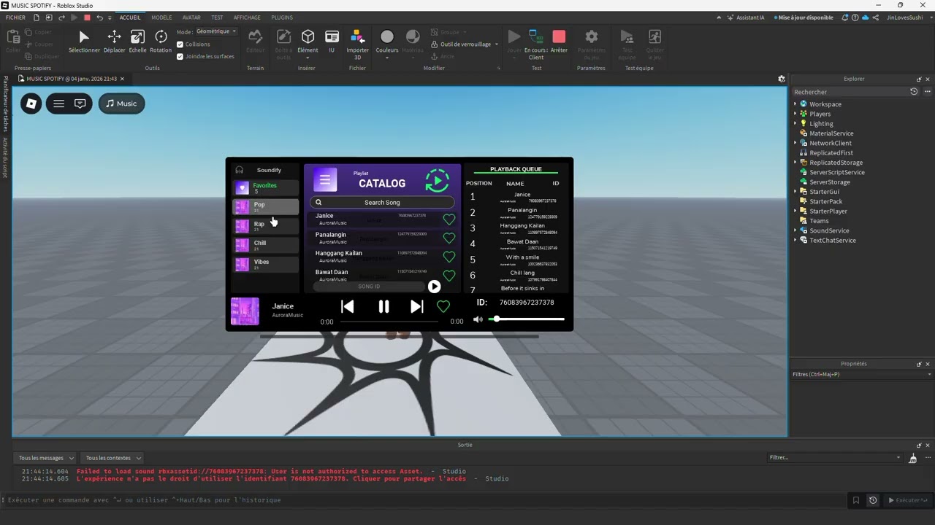Click the song progress bar
935x525 pixels.
tap(388, 321)
